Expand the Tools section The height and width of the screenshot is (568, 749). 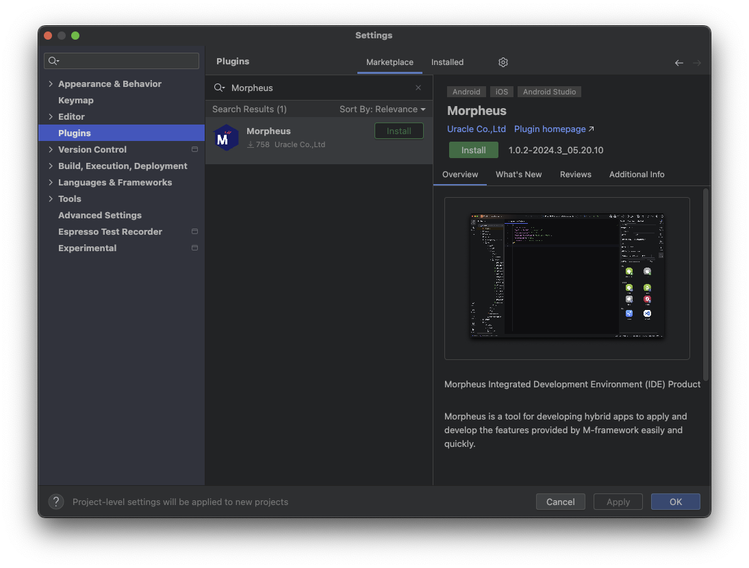tap(51, 198)
